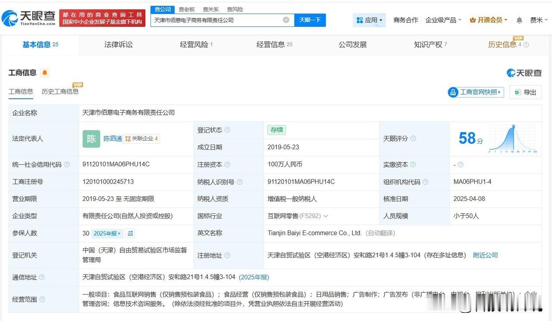Open legal representative 陈泗通's profile link
This screenshot has width=552, height=321.
click(113, 139)
